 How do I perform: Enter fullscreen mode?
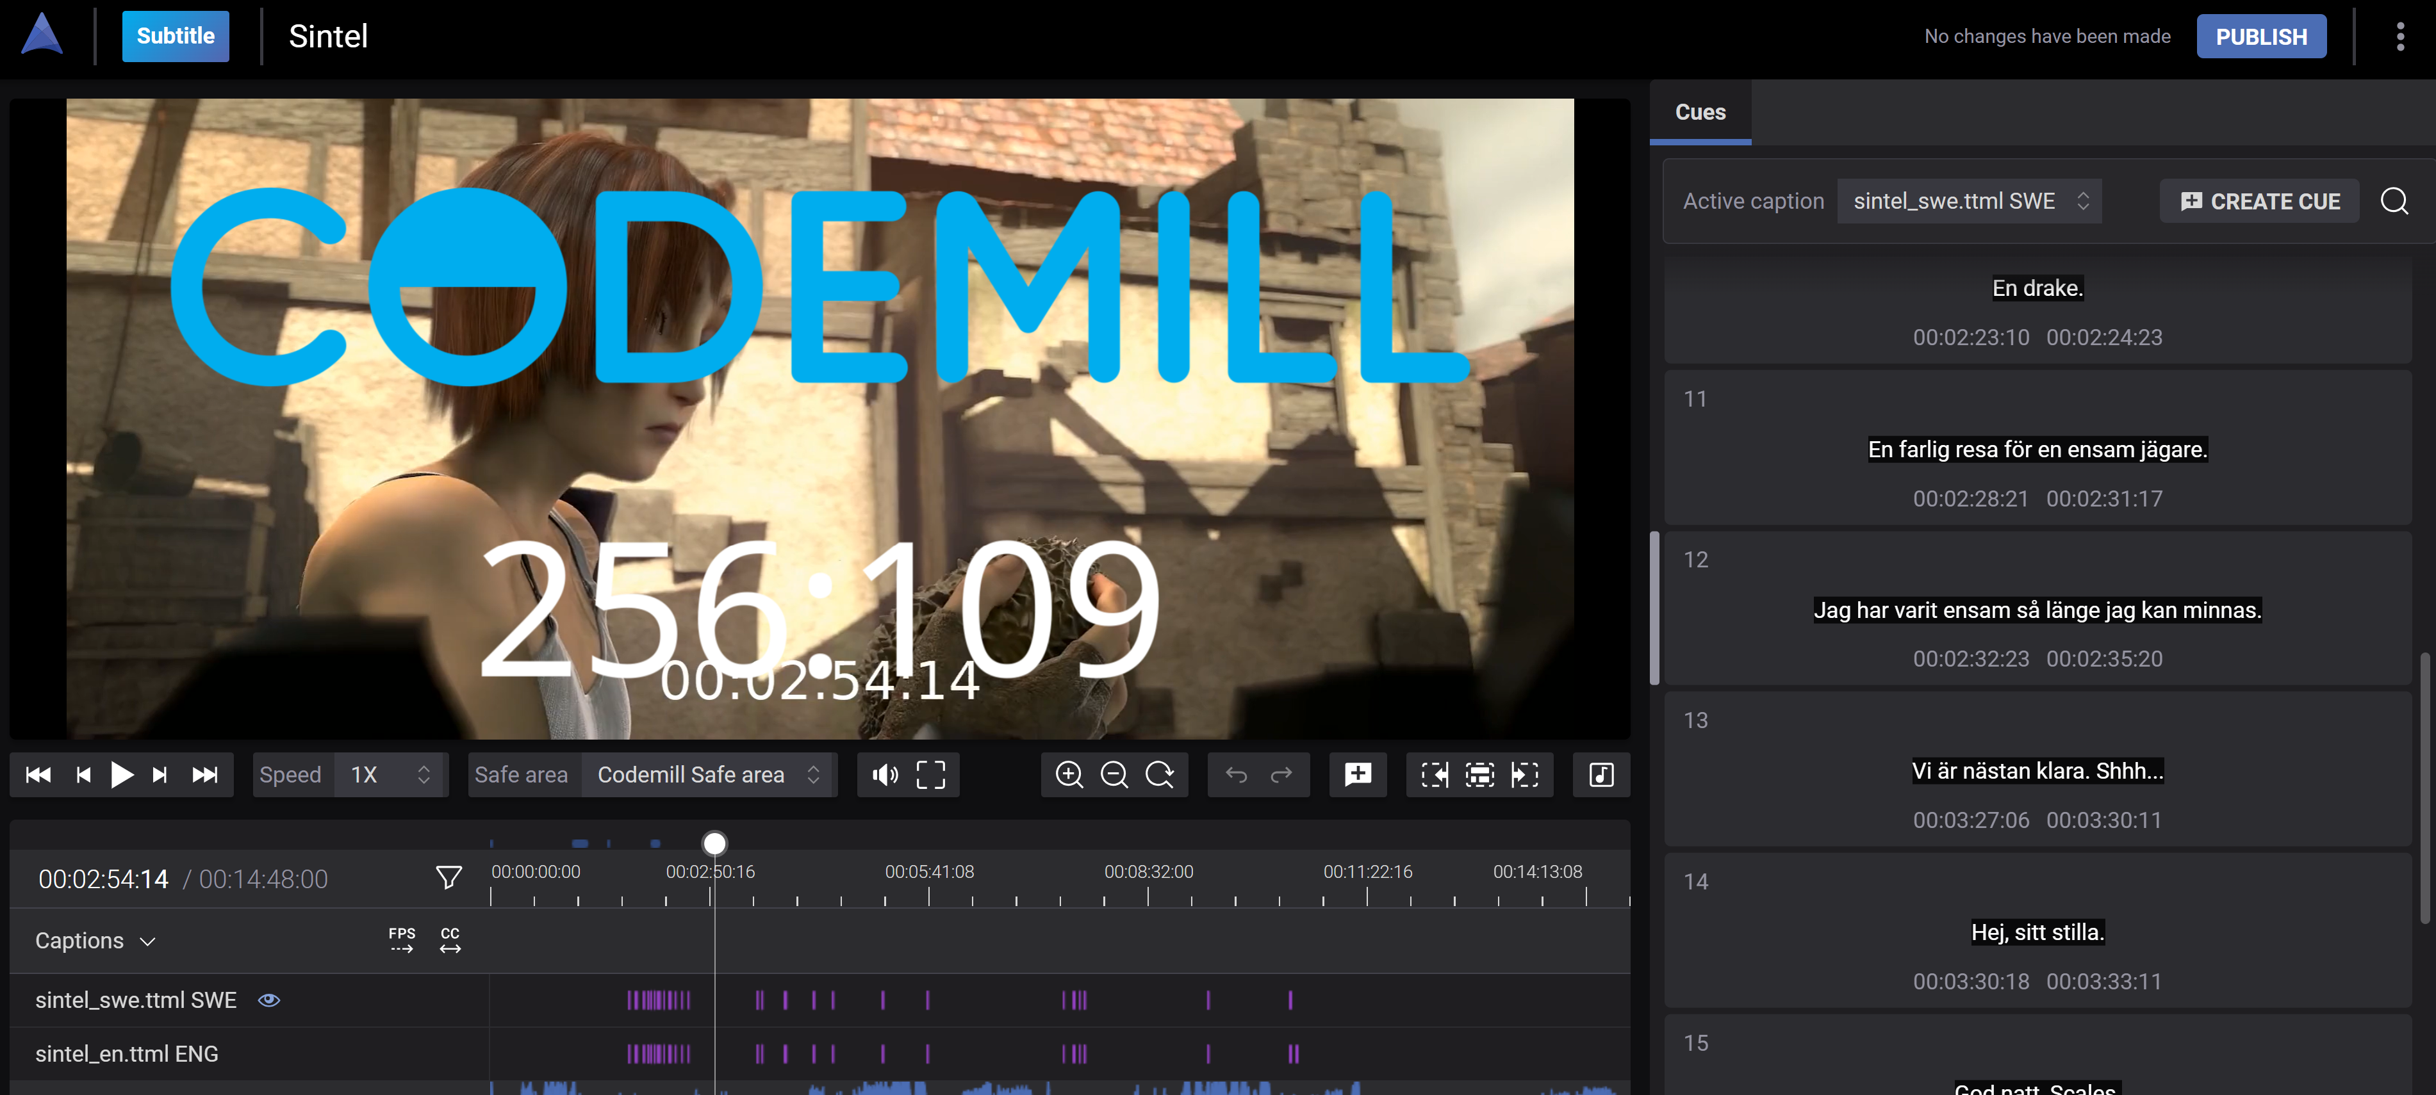coord(930,775)
